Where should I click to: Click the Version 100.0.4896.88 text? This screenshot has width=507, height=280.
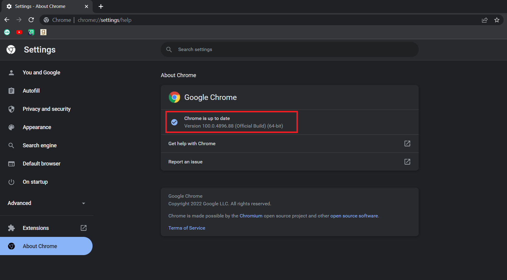pos(234,126)
